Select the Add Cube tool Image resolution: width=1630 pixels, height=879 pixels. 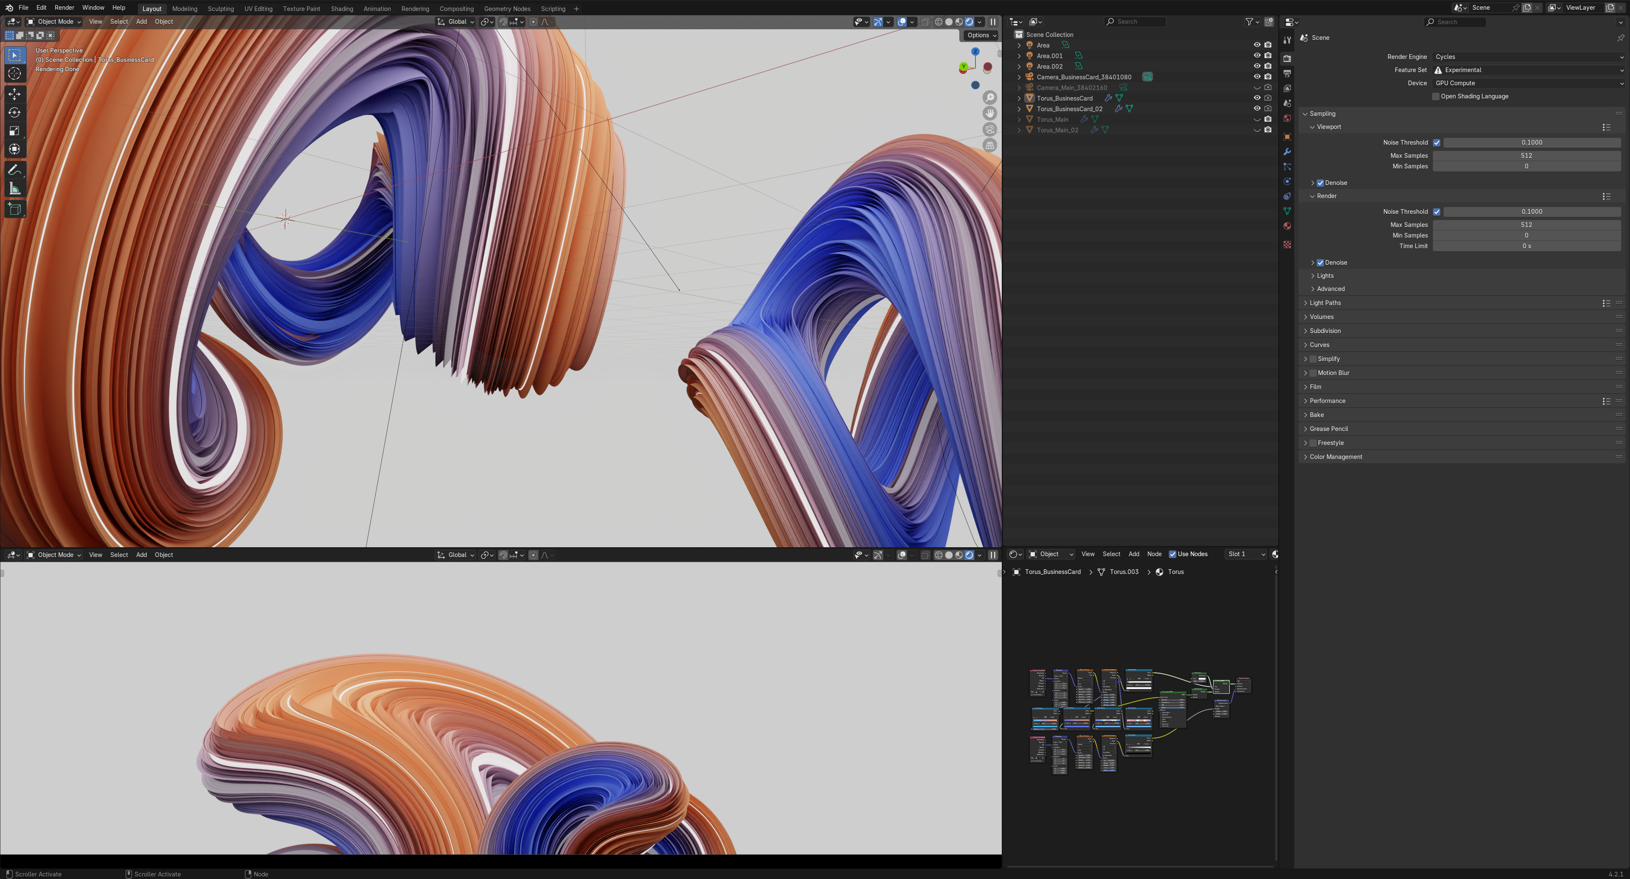click(x=14, y=209)
